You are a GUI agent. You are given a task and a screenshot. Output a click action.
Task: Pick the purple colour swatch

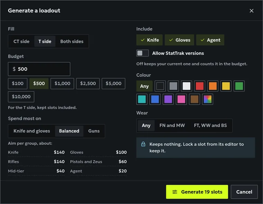(x=168, y=99)
